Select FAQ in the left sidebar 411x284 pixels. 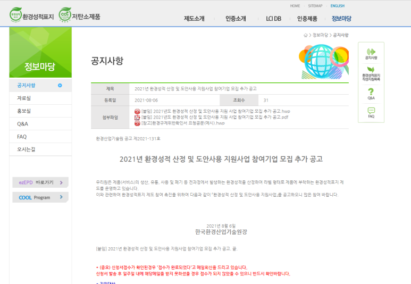tap(40, 137)
